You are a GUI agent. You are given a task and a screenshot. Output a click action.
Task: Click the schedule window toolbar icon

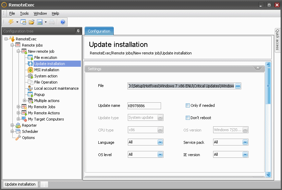pyautogui.click(x=23, y=22)
